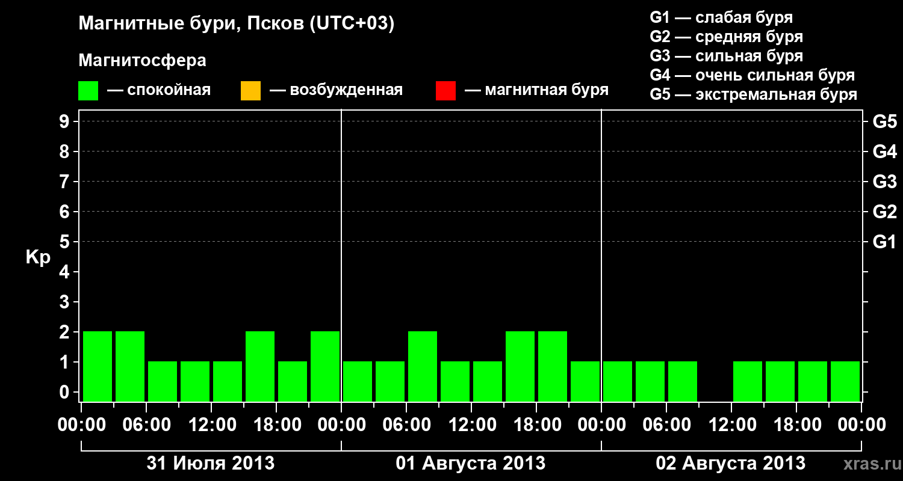This screenshot has width=903, height=481.
Task: Click 'G3 — сильная буря' legend line
Action: tap(726, 56)
